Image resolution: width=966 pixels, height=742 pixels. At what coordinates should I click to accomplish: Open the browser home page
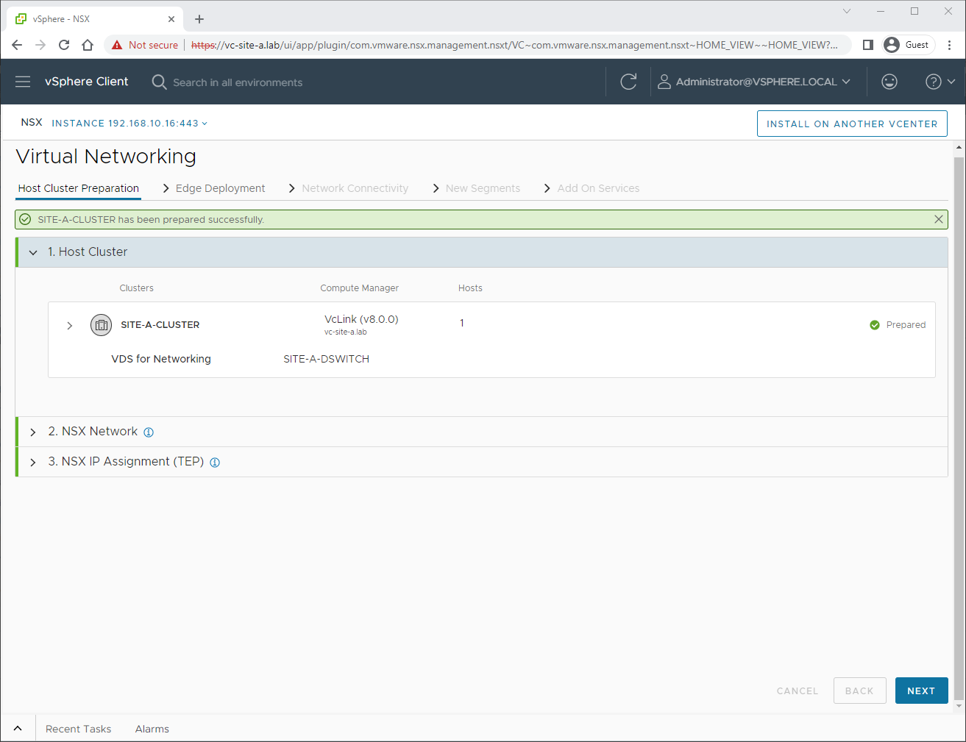pos(88,45)
